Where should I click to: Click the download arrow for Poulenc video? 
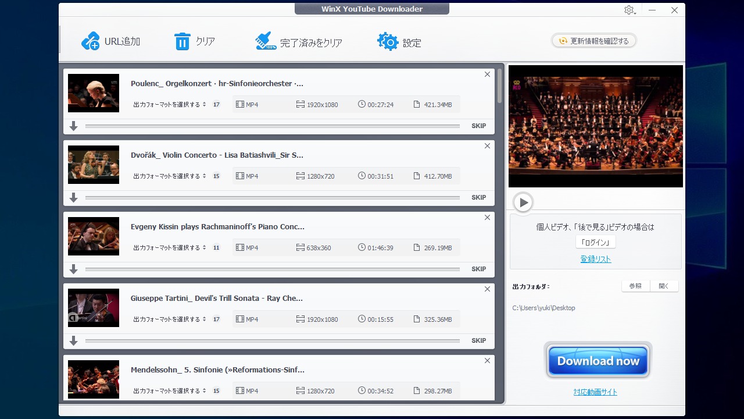pyautogui.click(x=73, y=126)
